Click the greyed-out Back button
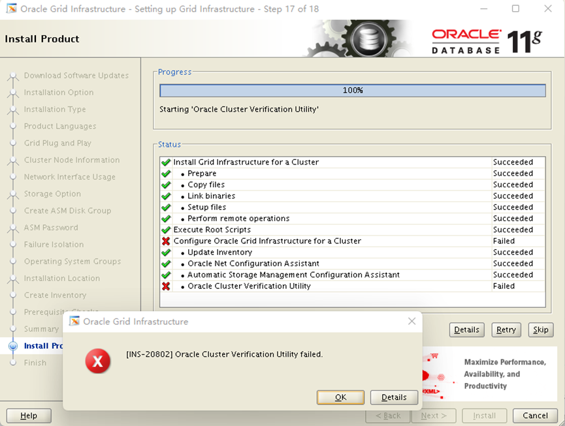 point(388,416)
